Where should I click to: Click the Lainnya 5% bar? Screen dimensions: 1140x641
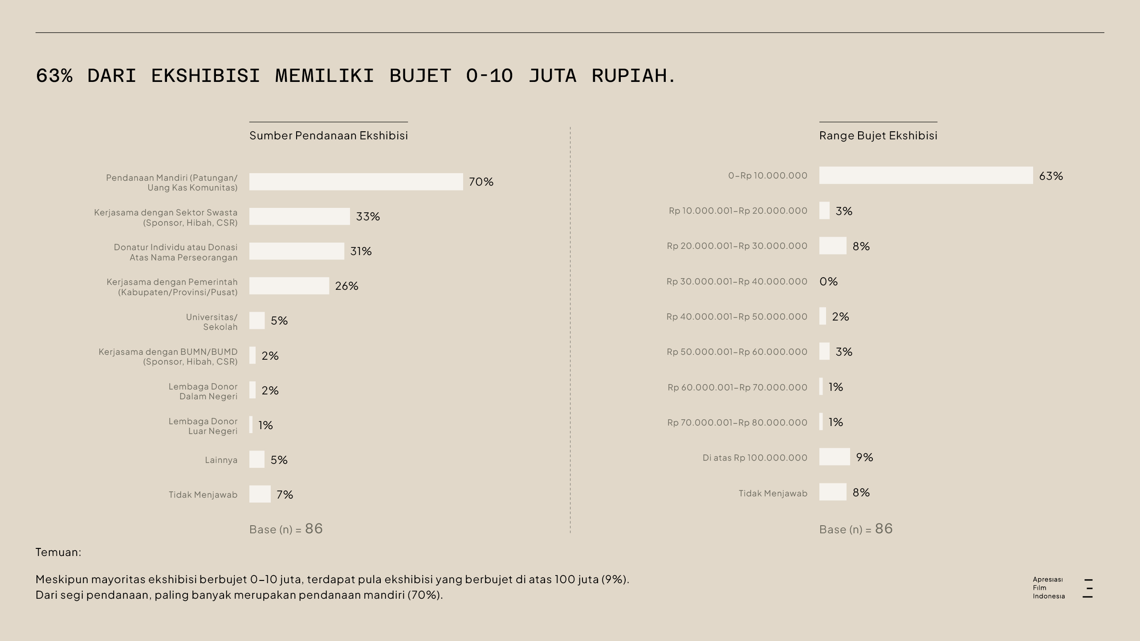(x=257, y=459)
